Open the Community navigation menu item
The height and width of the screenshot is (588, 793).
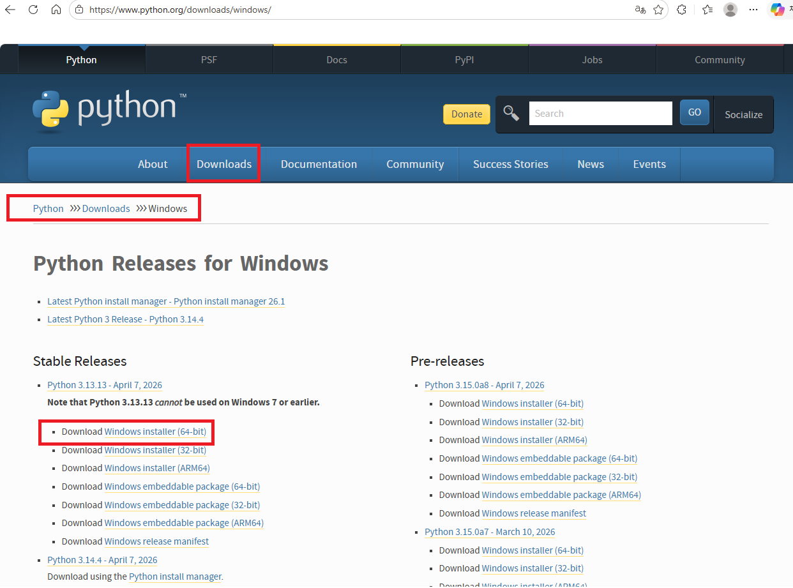415,164
